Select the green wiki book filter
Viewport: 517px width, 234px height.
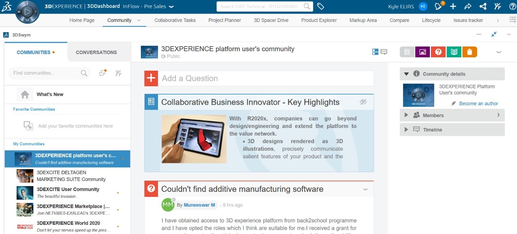[454, 52]
